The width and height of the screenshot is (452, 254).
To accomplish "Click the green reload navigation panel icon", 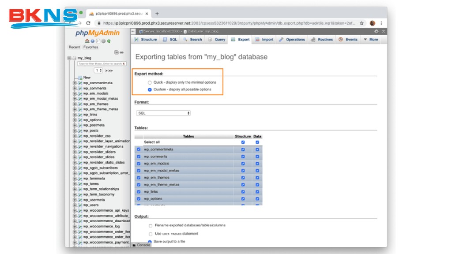I will click(109, 41).
